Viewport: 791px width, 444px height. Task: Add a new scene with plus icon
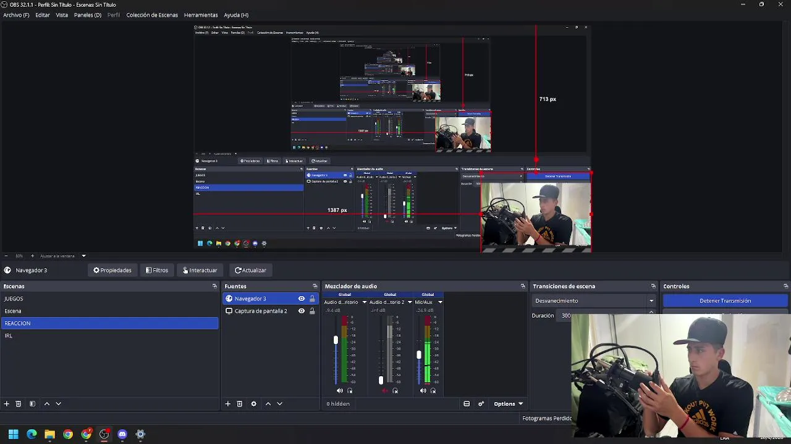pos(6,404)
